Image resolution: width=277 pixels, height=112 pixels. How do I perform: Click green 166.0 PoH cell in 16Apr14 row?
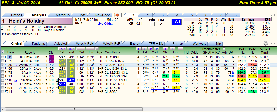coord(241,73)
